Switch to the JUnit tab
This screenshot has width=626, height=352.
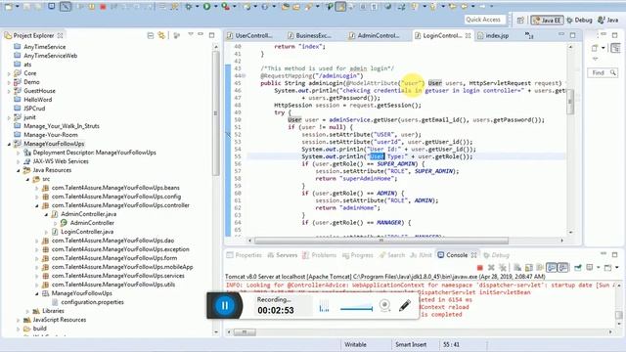[422, 255]
